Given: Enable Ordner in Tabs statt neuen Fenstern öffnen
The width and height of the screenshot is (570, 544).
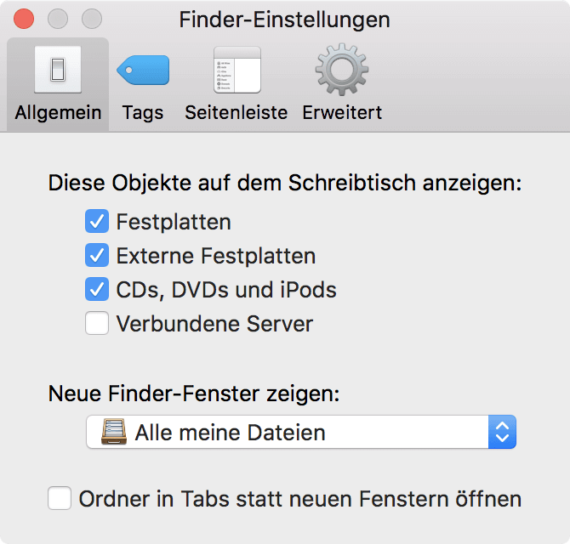Looking at the screenshot, I should [60, 498].
